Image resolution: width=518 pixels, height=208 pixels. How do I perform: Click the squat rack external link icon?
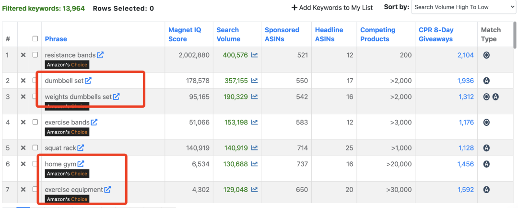pyautogui.click(x=81, y=148)
